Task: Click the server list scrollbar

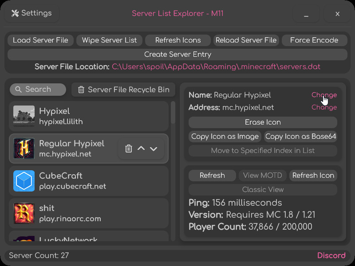Action: point(173,113)
